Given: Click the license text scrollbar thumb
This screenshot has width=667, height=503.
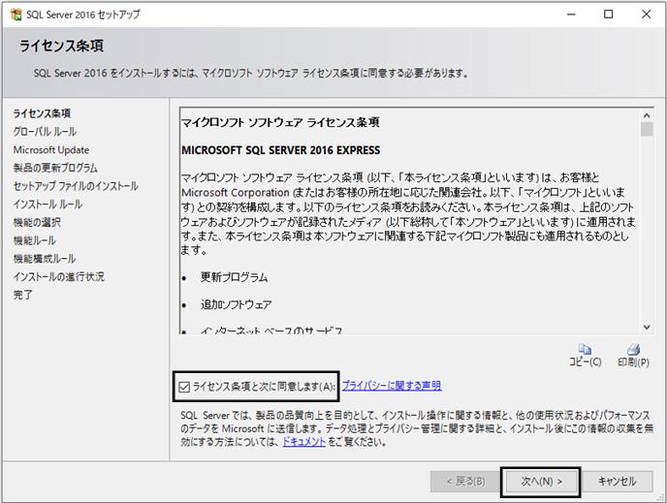Looking at the screenshot, I should (647, 129).
